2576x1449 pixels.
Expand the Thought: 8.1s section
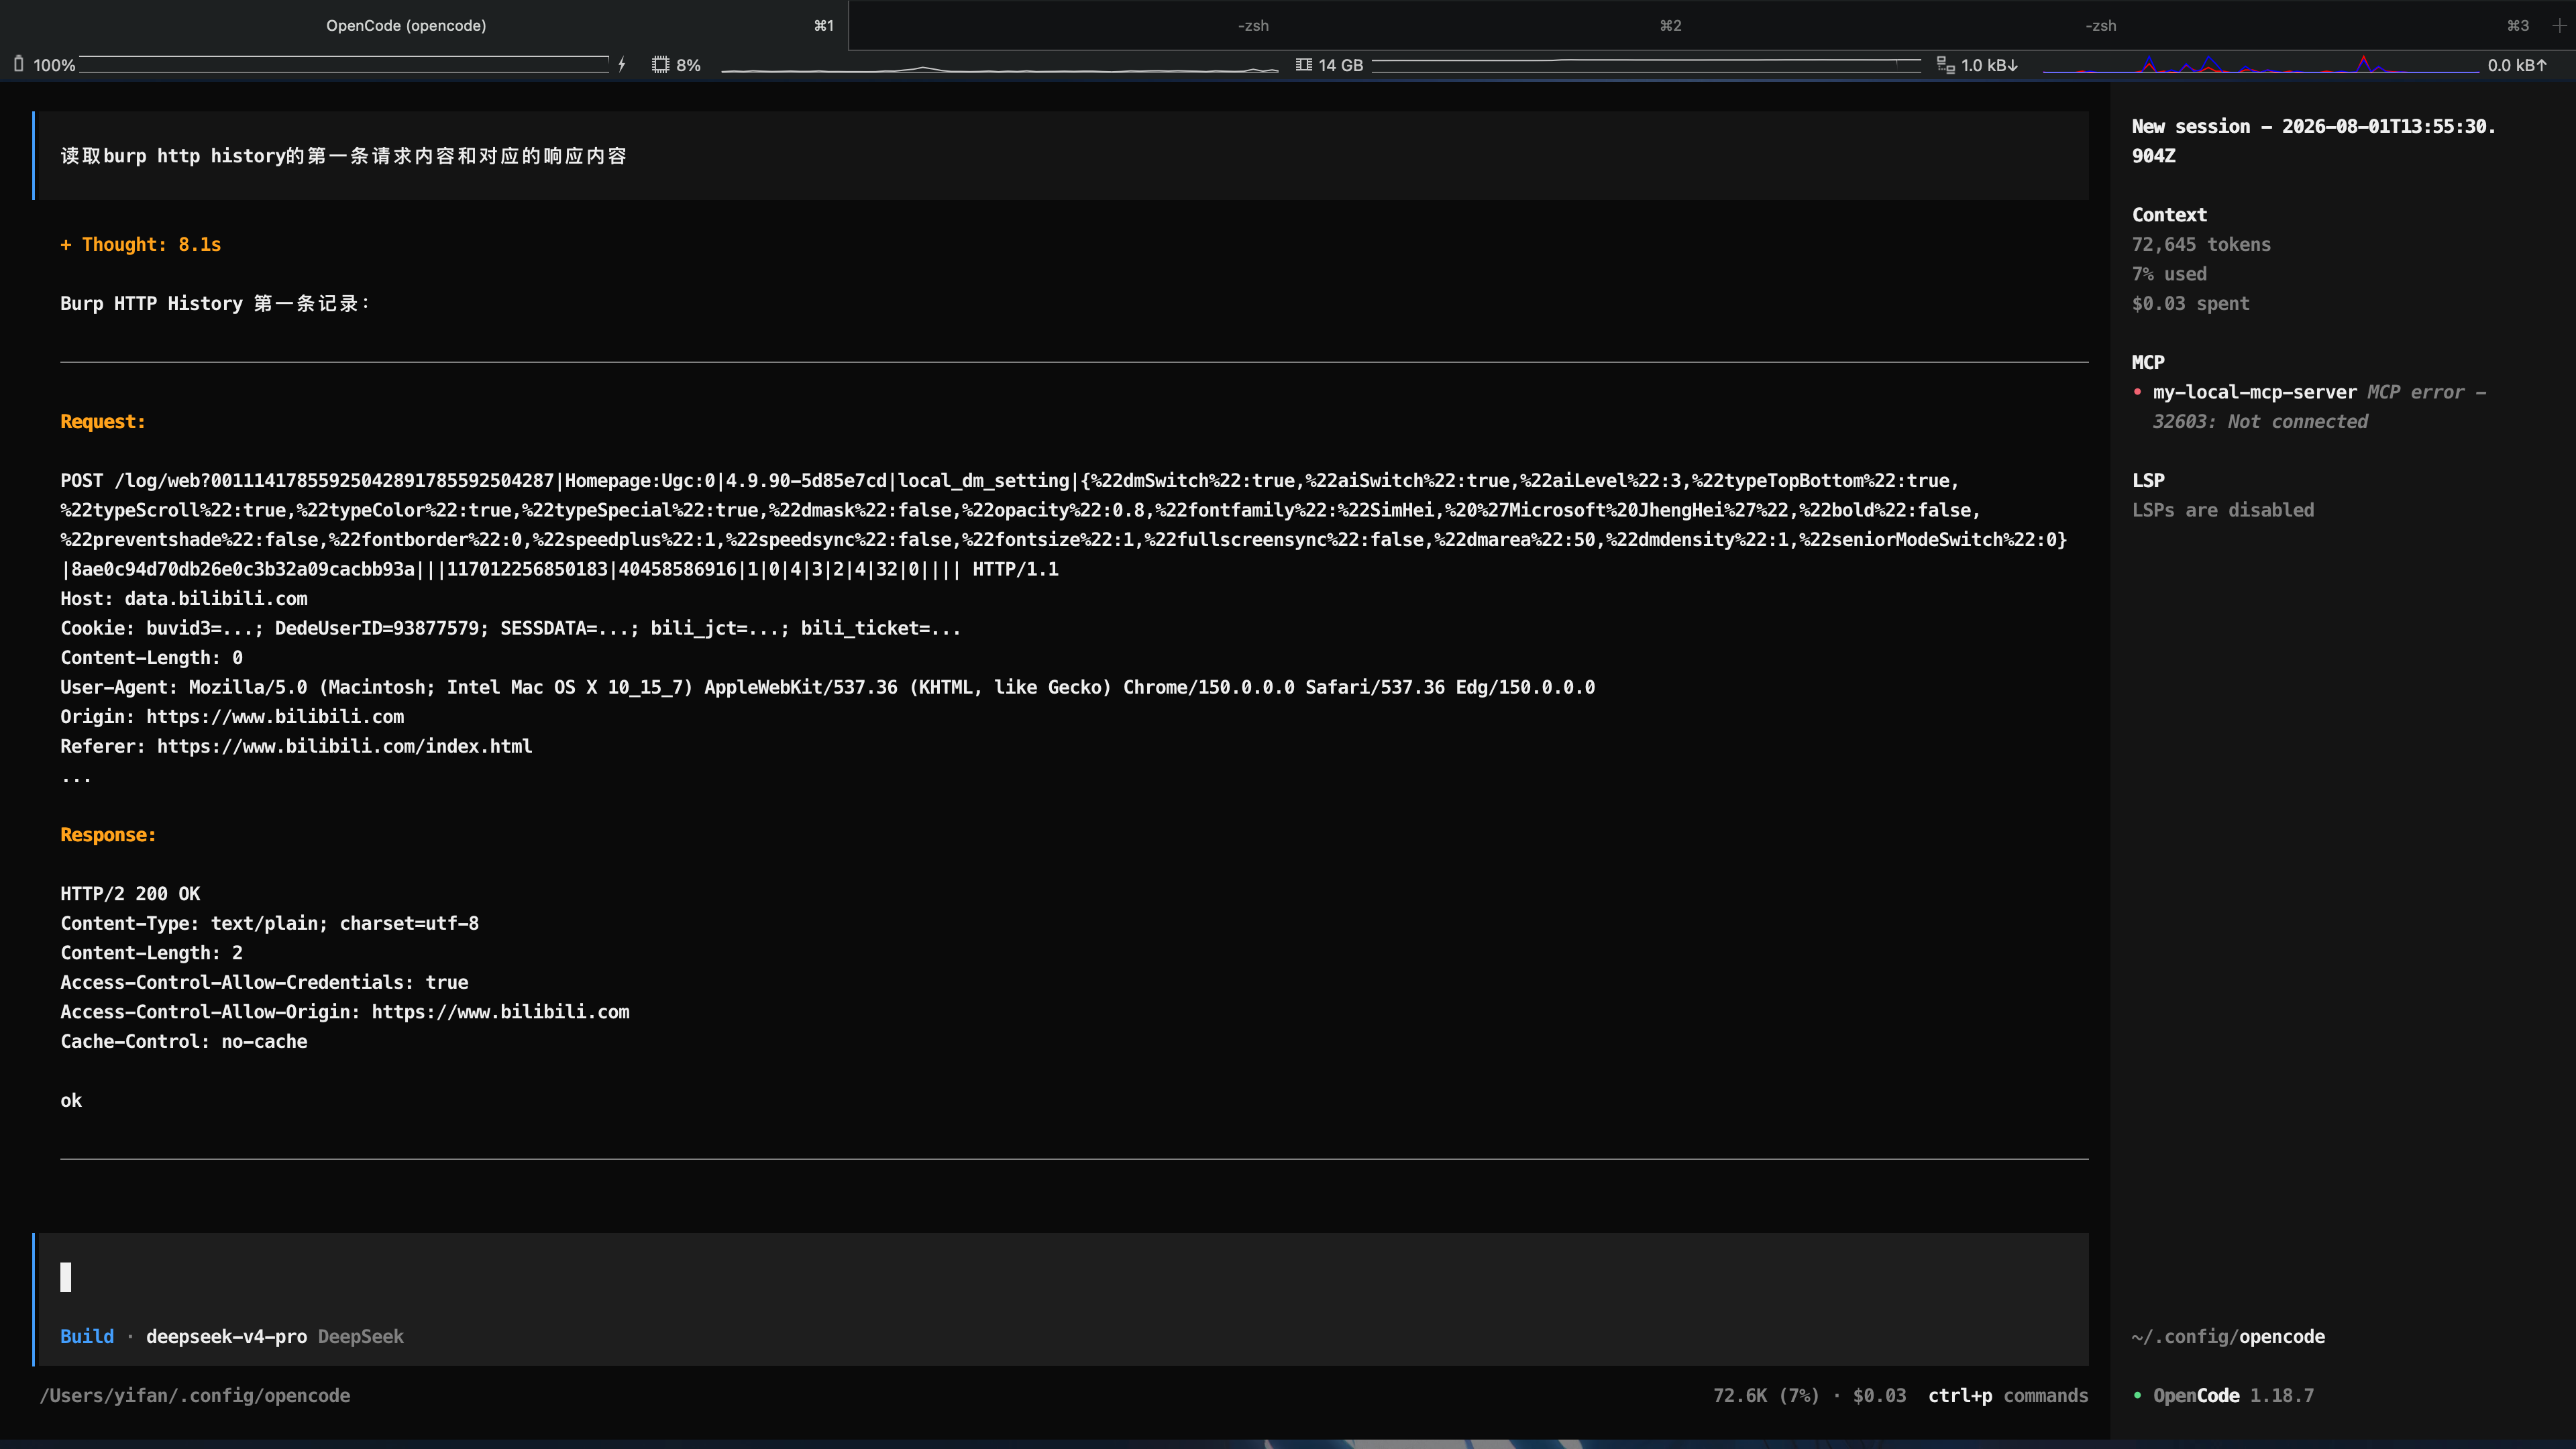pos(141,245)
